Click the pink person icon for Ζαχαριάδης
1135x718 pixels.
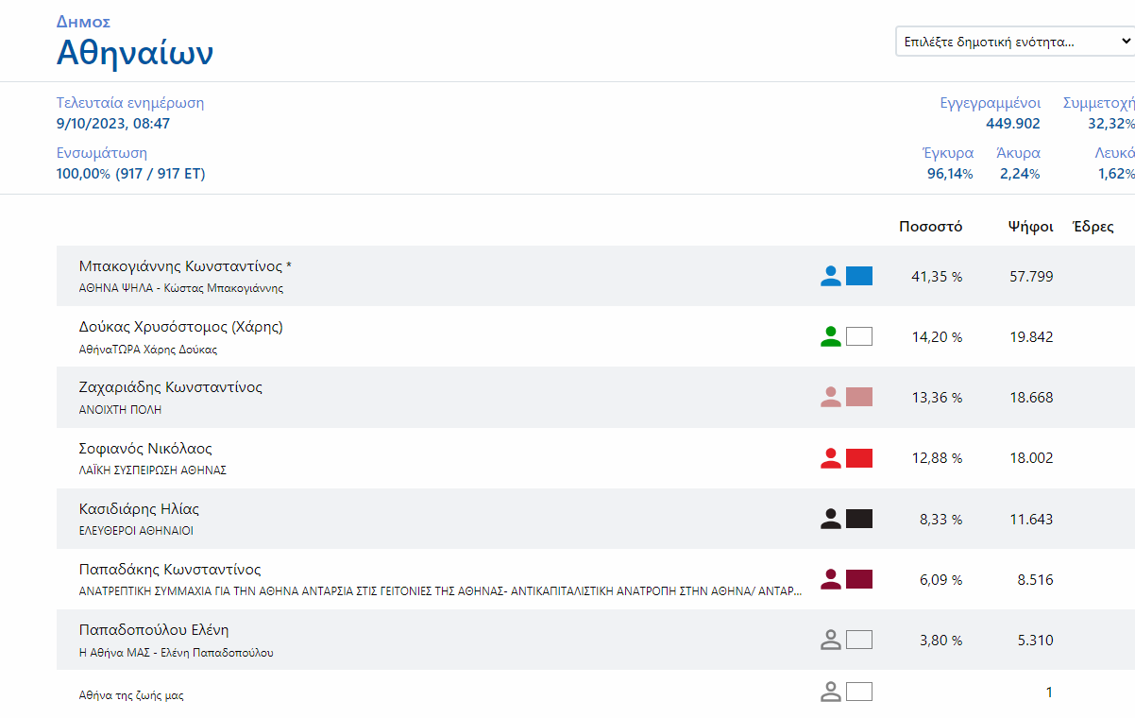click(x=830, y=397)
